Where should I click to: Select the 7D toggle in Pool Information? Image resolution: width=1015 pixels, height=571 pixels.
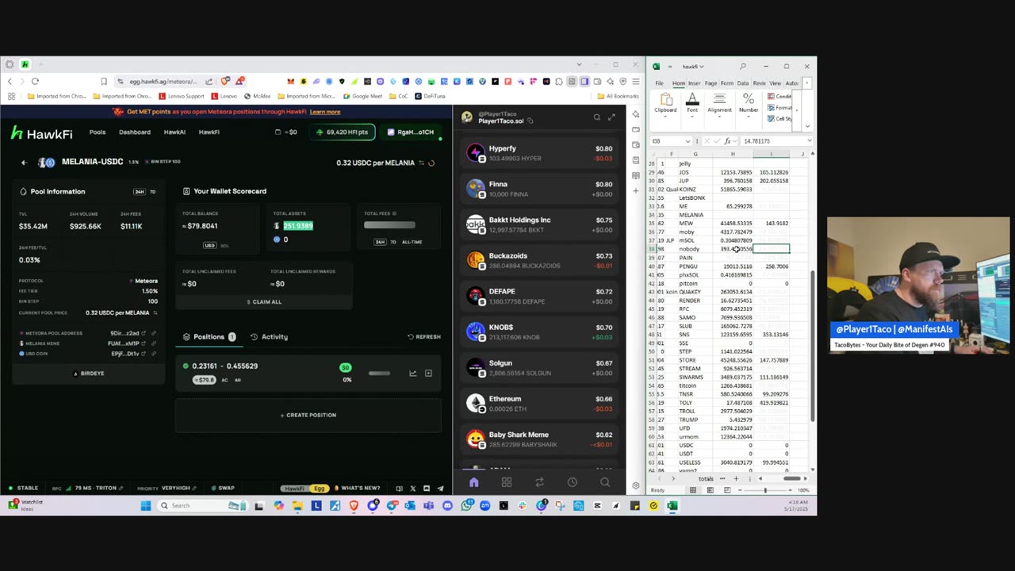(153, 192)
